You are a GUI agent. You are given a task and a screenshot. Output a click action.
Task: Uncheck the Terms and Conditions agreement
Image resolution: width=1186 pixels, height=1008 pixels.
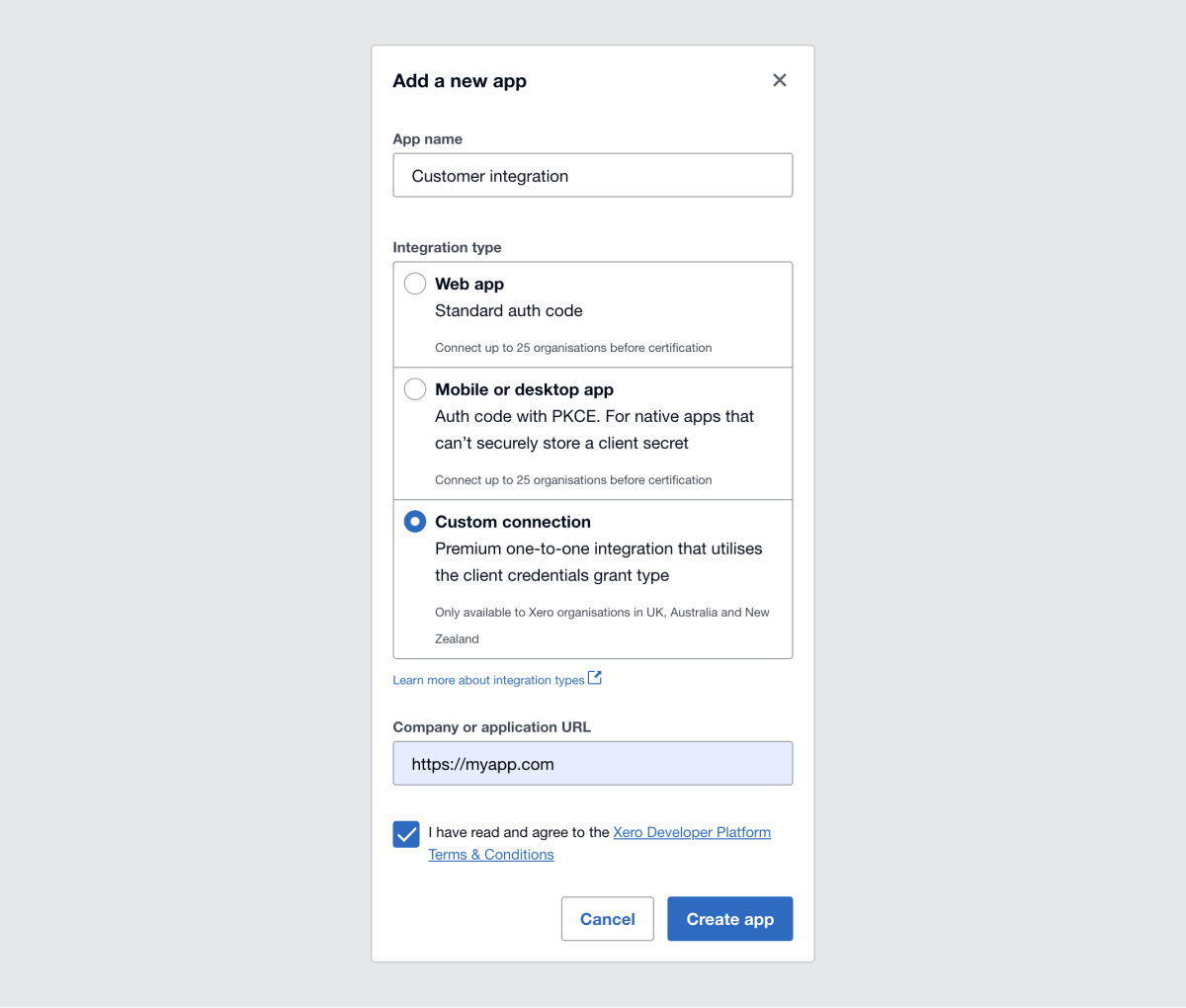tap(405, 833)
